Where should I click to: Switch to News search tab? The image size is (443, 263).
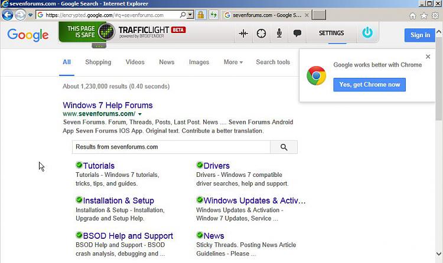click(167, 62)
